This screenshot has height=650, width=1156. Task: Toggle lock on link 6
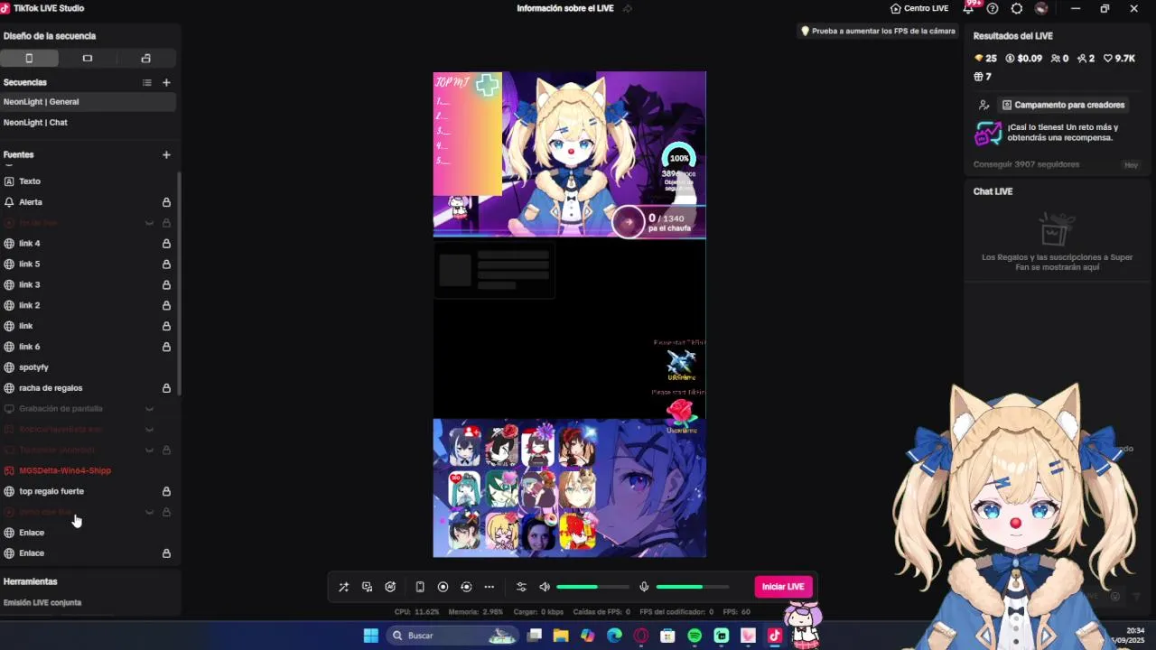click(166, 347)
